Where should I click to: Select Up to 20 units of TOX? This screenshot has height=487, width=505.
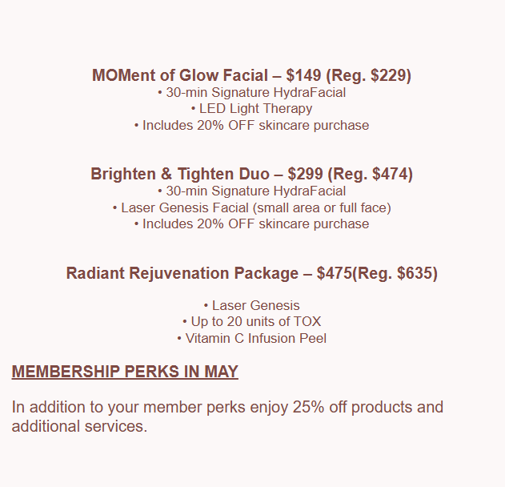coord(251,322)
